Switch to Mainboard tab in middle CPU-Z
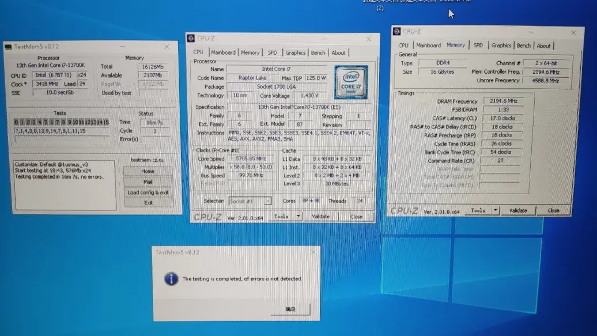This screenshot has width=597, height=336. pos(223,52)
